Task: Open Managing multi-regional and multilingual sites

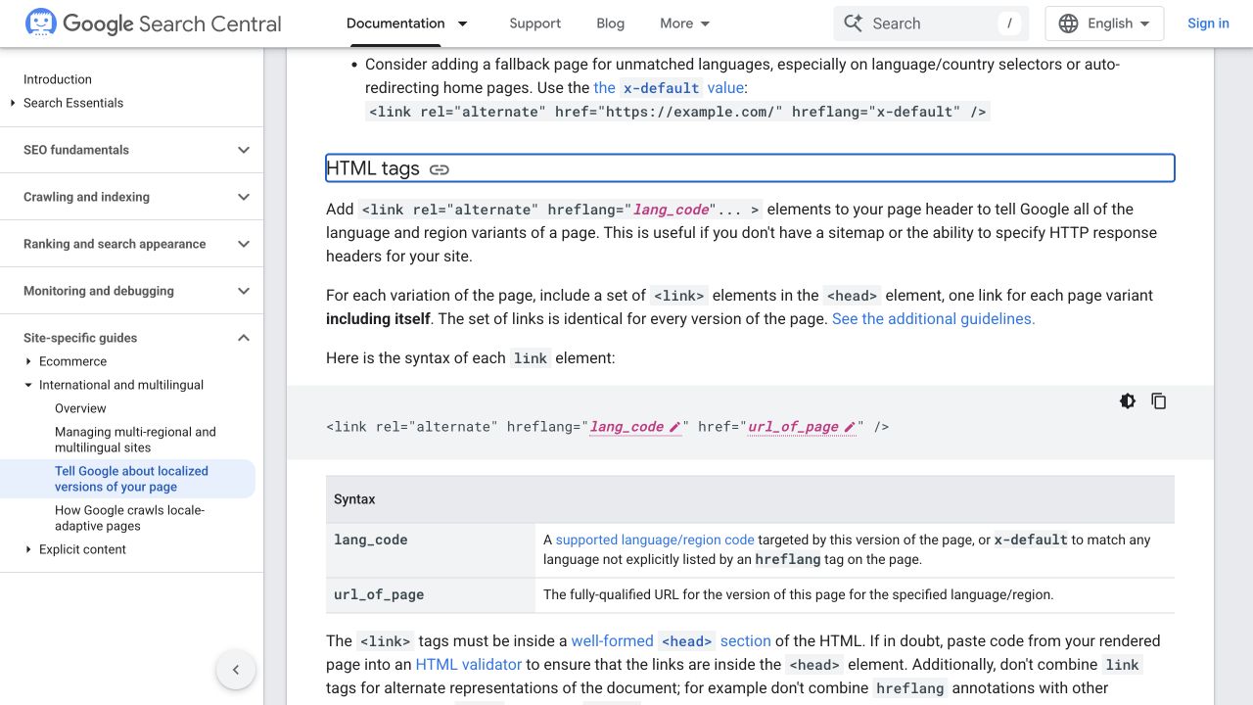Action: click(x=135, y=440)
